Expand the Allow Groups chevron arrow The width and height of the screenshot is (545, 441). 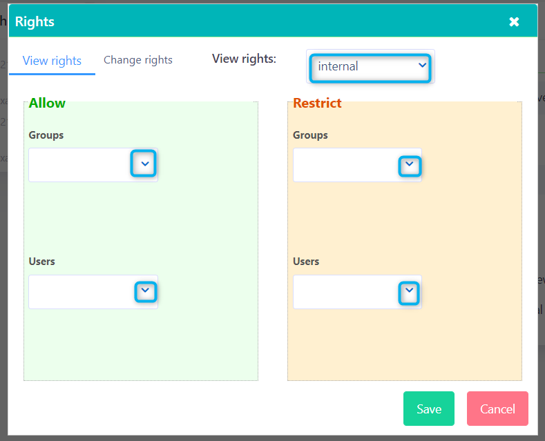(144, 164)
